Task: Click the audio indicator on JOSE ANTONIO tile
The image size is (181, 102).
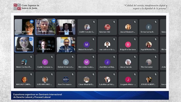Action: pos(32,21)
